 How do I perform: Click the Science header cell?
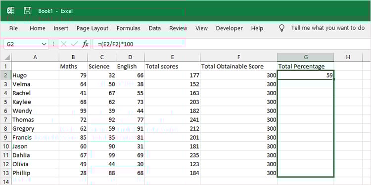point(102,66)
